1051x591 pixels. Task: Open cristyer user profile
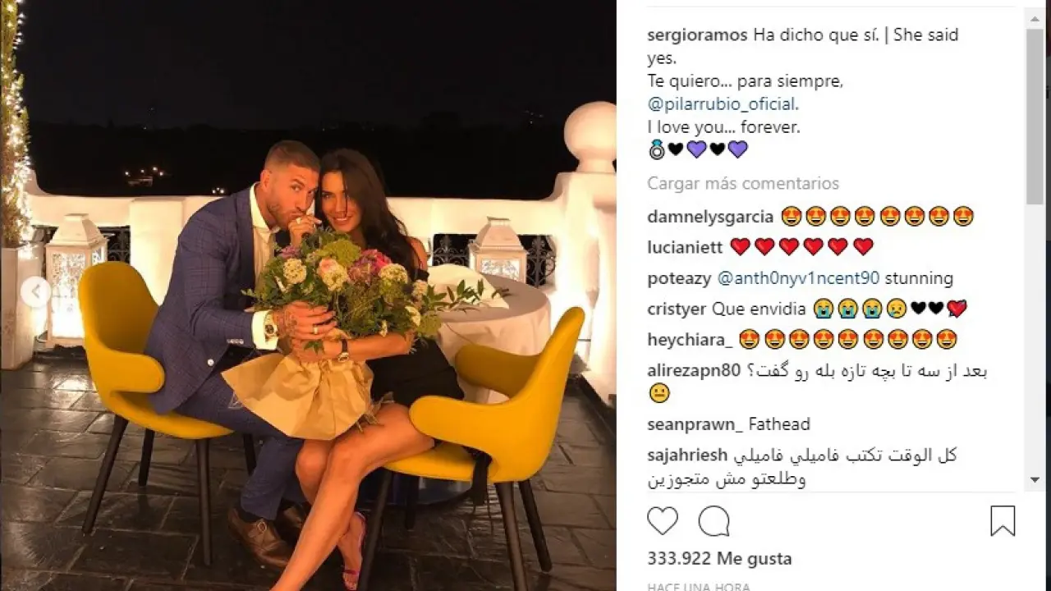(x=677, y=309)
